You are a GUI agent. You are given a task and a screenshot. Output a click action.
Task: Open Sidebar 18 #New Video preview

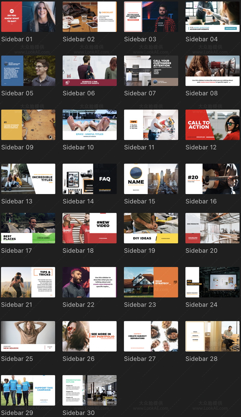[89, 228]
